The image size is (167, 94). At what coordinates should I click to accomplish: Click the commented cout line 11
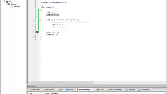coord(71,22)
